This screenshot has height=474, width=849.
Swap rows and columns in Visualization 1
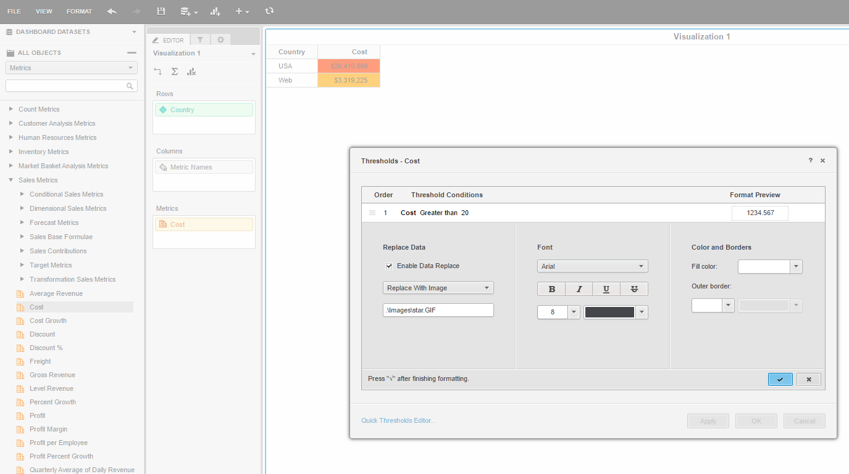[x=157, y=72]
